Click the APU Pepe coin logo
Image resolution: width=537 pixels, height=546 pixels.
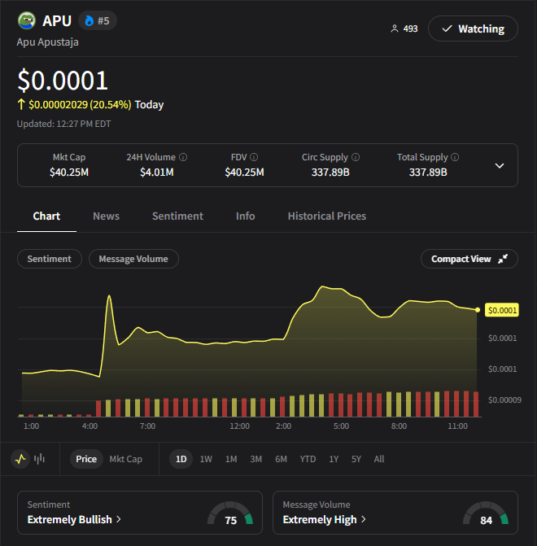coord(27,20)
